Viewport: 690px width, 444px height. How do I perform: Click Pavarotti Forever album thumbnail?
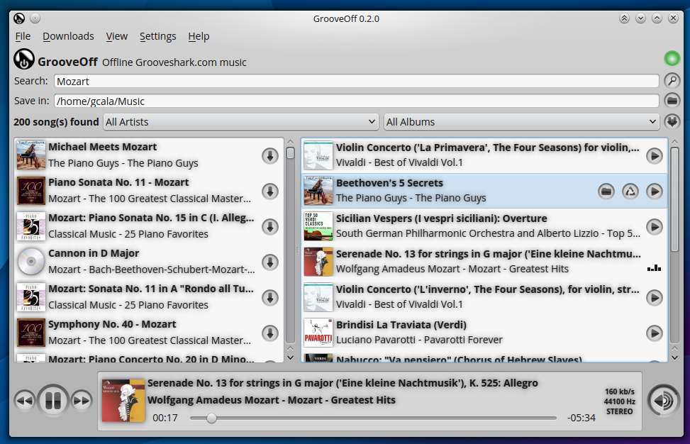click(318, 333)
